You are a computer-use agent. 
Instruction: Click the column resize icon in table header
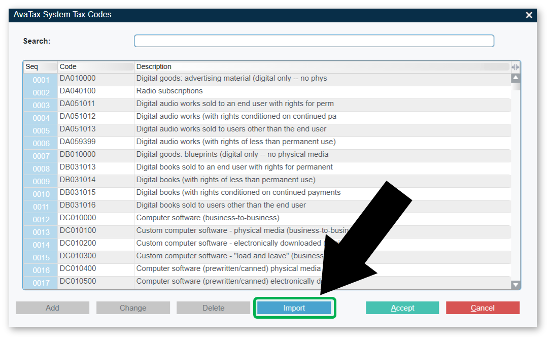coord(515,67)
